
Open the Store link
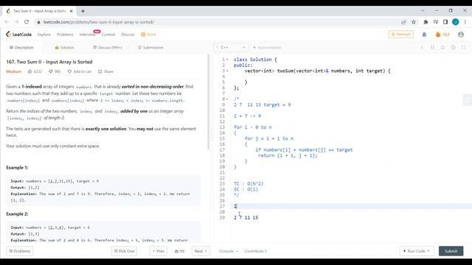(149, 35)
